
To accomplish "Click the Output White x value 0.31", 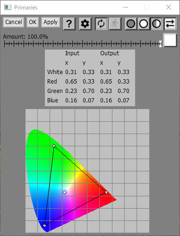I will pos(106,72).
